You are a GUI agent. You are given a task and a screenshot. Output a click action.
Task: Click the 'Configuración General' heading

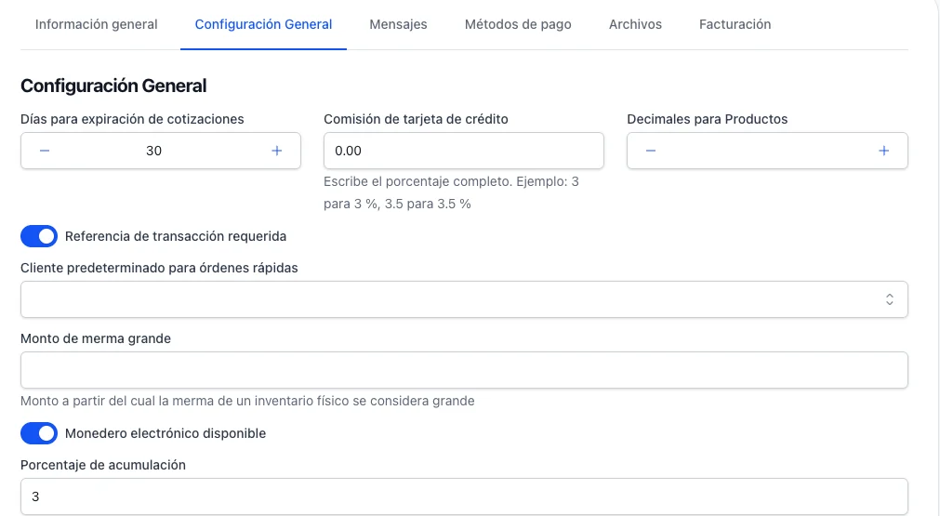113,86
